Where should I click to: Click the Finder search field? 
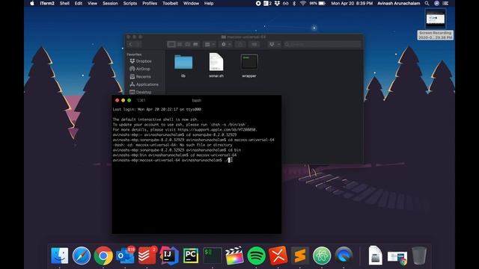point(323,44)
